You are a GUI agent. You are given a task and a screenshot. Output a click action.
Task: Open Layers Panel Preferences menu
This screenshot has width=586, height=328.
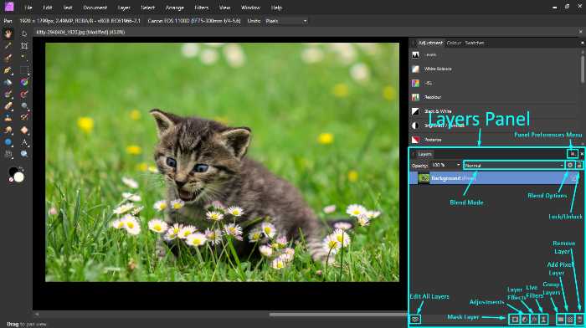(x=573, y=153)
